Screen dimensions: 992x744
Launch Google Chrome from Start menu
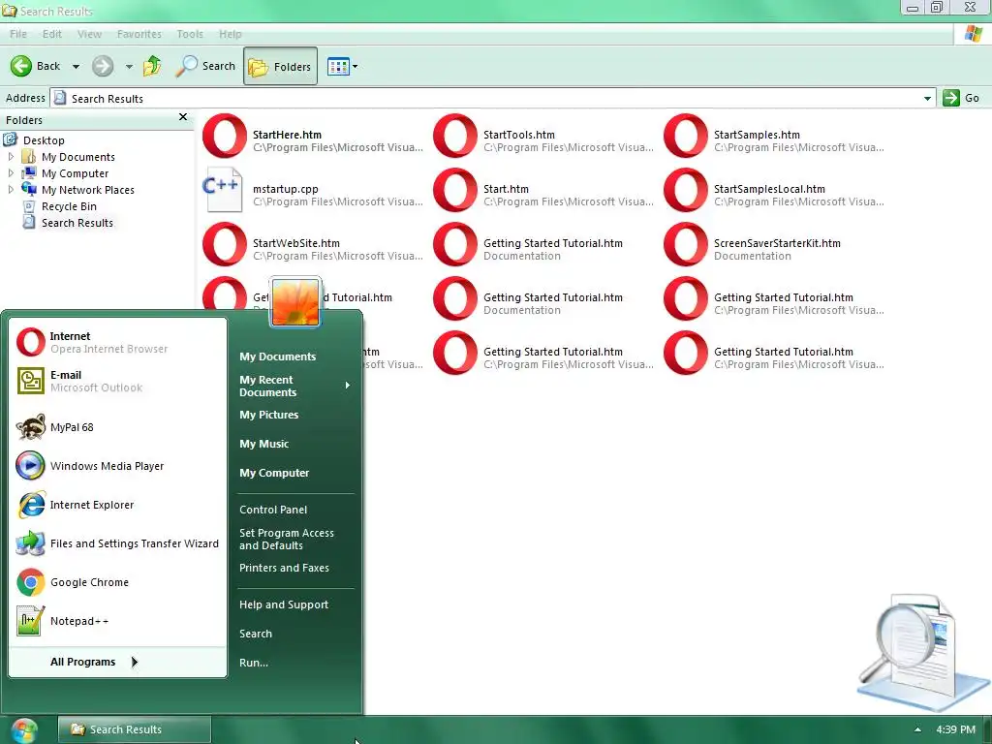pos(117,582)
